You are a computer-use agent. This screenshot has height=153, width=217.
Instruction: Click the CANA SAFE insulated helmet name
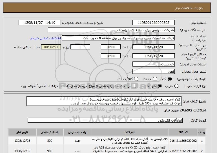pyautogui.click(x=130, y=149)
